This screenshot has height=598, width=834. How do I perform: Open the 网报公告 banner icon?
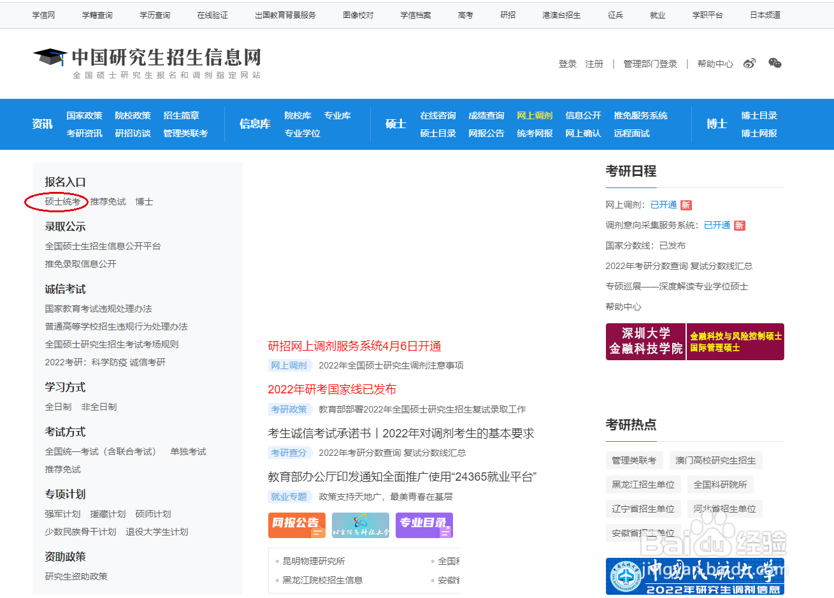296,525
